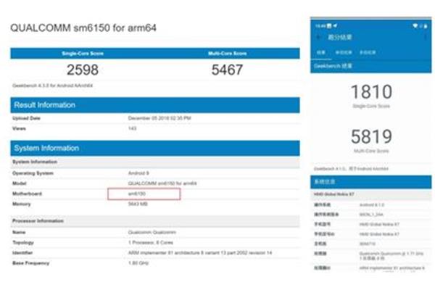Select the Motherboard value sm6150

(x=137, y=194)
